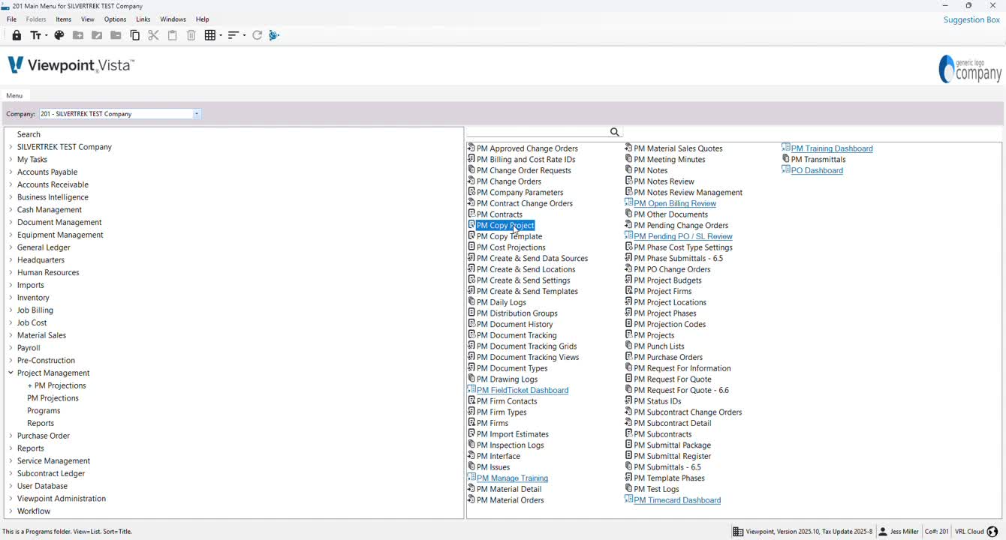Viewport: 1006px width, 540px height.
Task: Open the font size tool
Action: point(35,35)
